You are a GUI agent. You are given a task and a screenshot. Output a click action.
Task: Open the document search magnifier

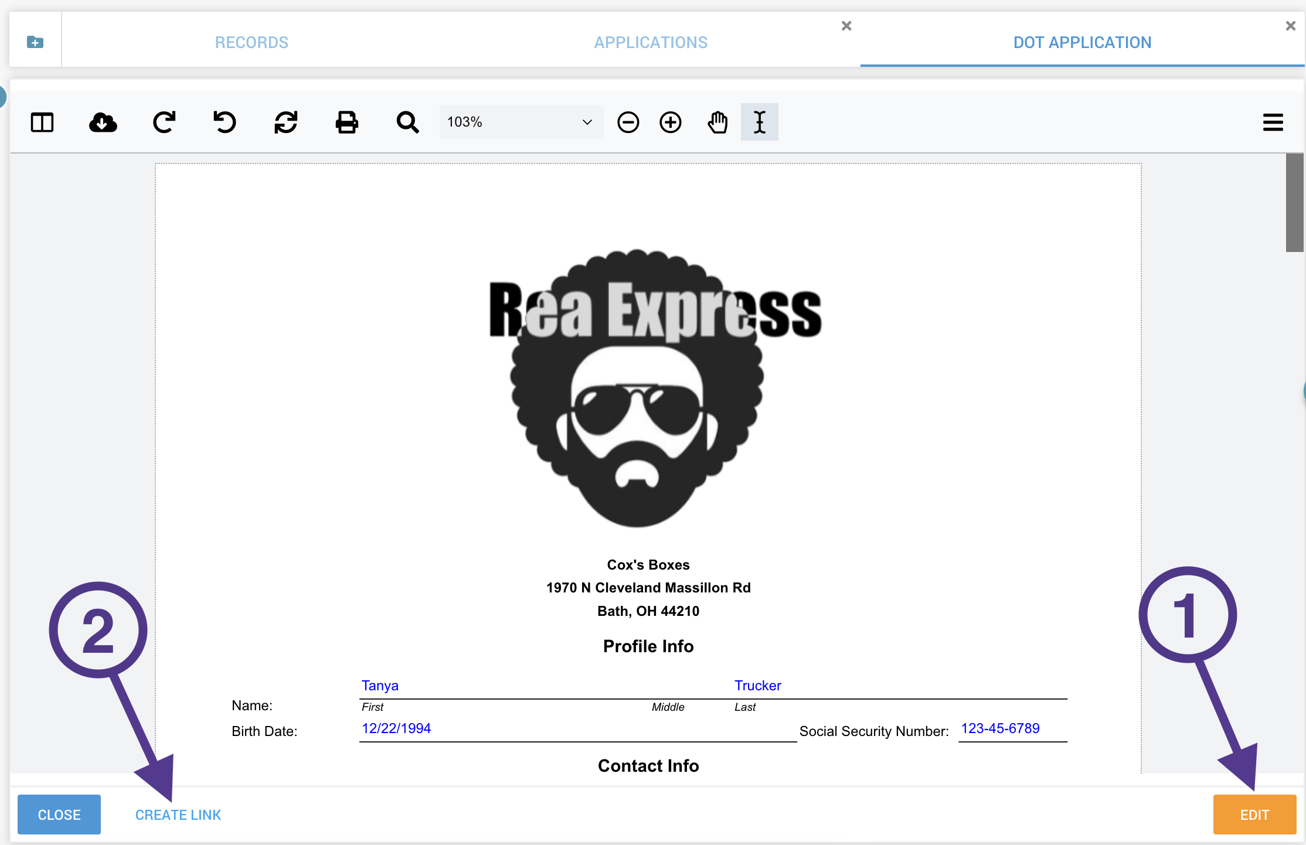pos(407,122)
